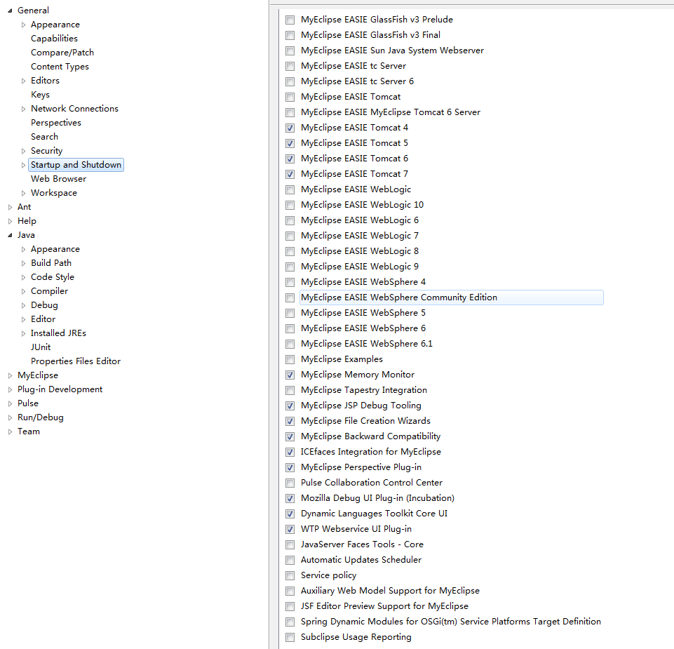
Task: Select Debug under Java
Action: (44, 305)
